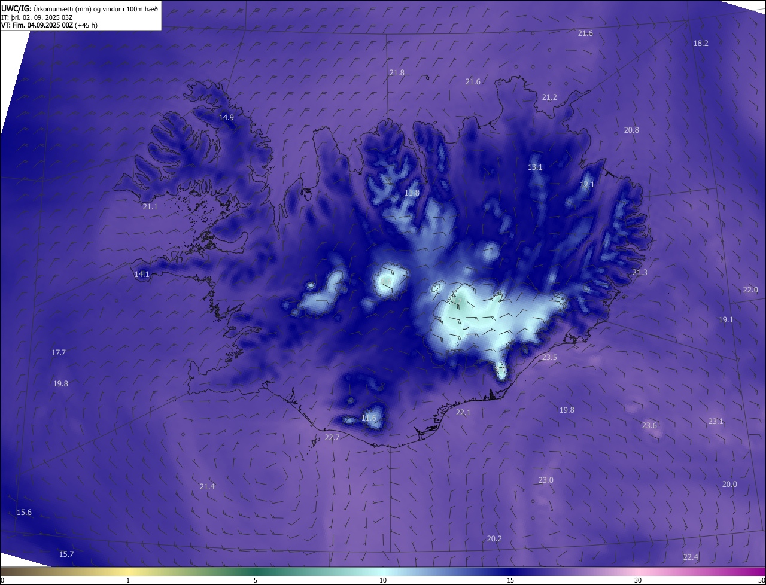Select the 22.0 map value
Viewport: 766px width, 585px height.
coord(750,290)
